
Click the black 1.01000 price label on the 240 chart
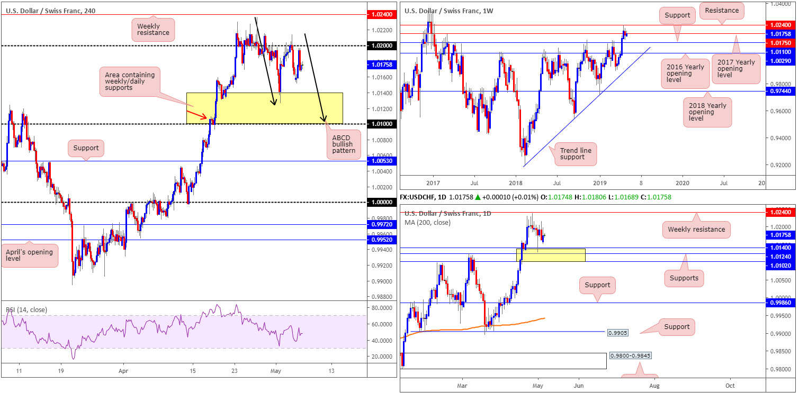coord(381,124)
